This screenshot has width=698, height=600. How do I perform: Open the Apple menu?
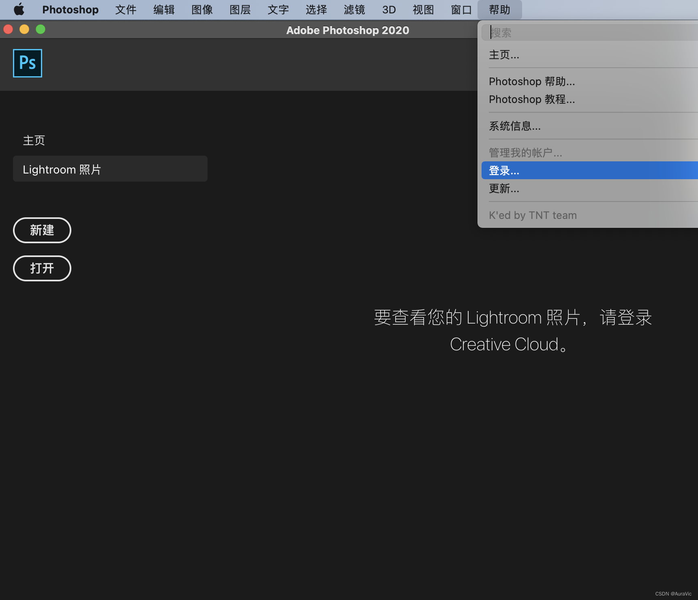(x=19, y=9)
